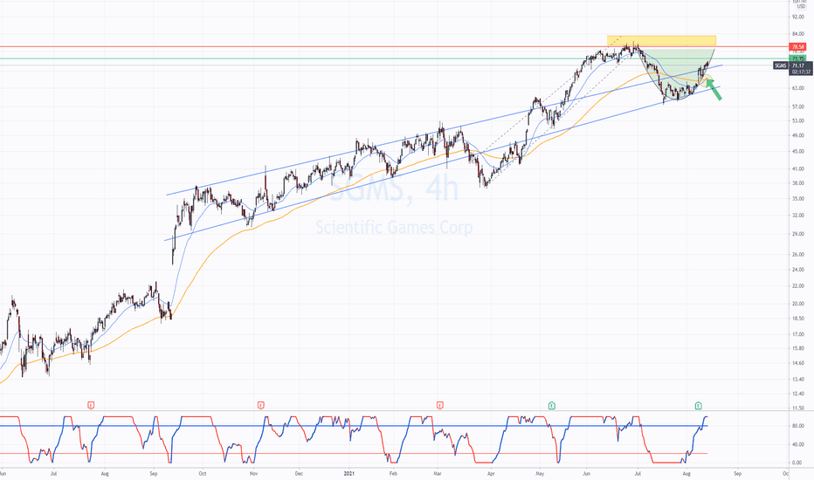The height and width of the screenshot is (480, 814).
Task: Click the 13.40 price axis label
Action: pyautogui.click(x=798, y=380)
